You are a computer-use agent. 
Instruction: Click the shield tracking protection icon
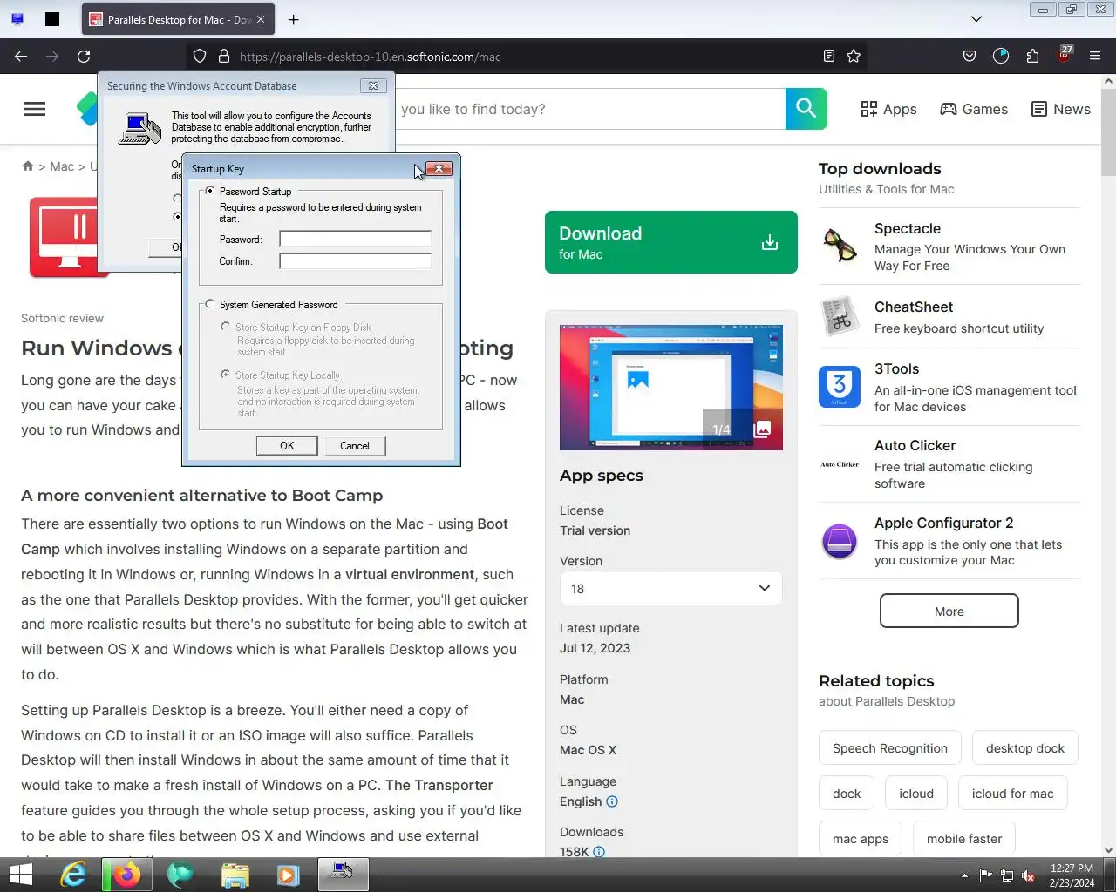tap(200, 57)
